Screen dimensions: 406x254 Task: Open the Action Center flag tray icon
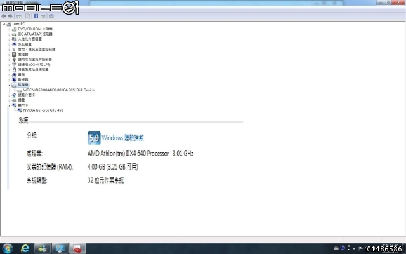[360, 248]
